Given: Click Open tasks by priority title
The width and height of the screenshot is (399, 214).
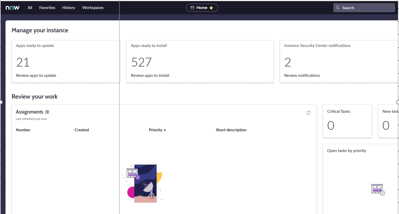Looking at the screenshot, I should coord(346,151).
